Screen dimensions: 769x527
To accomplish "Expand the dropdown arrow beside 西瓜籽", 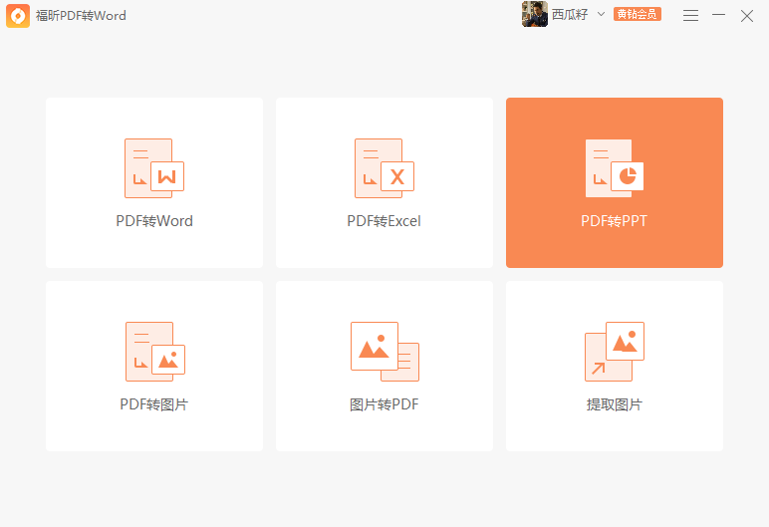I will click(601, 15).
